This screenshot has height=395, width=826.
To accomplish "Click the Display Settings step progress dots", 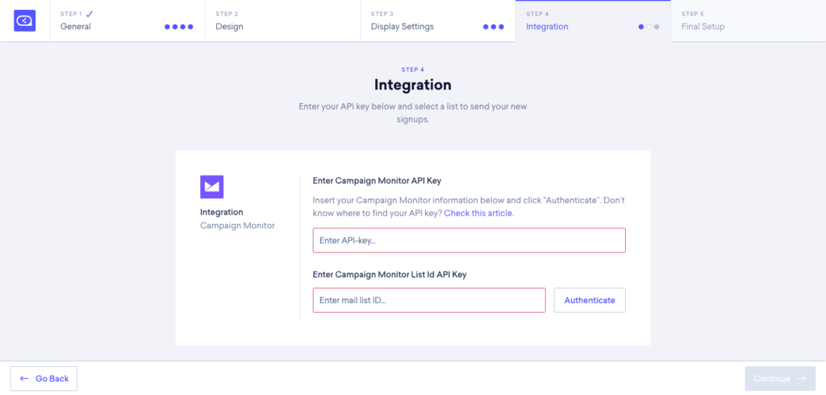I will [x=494, y=27].
